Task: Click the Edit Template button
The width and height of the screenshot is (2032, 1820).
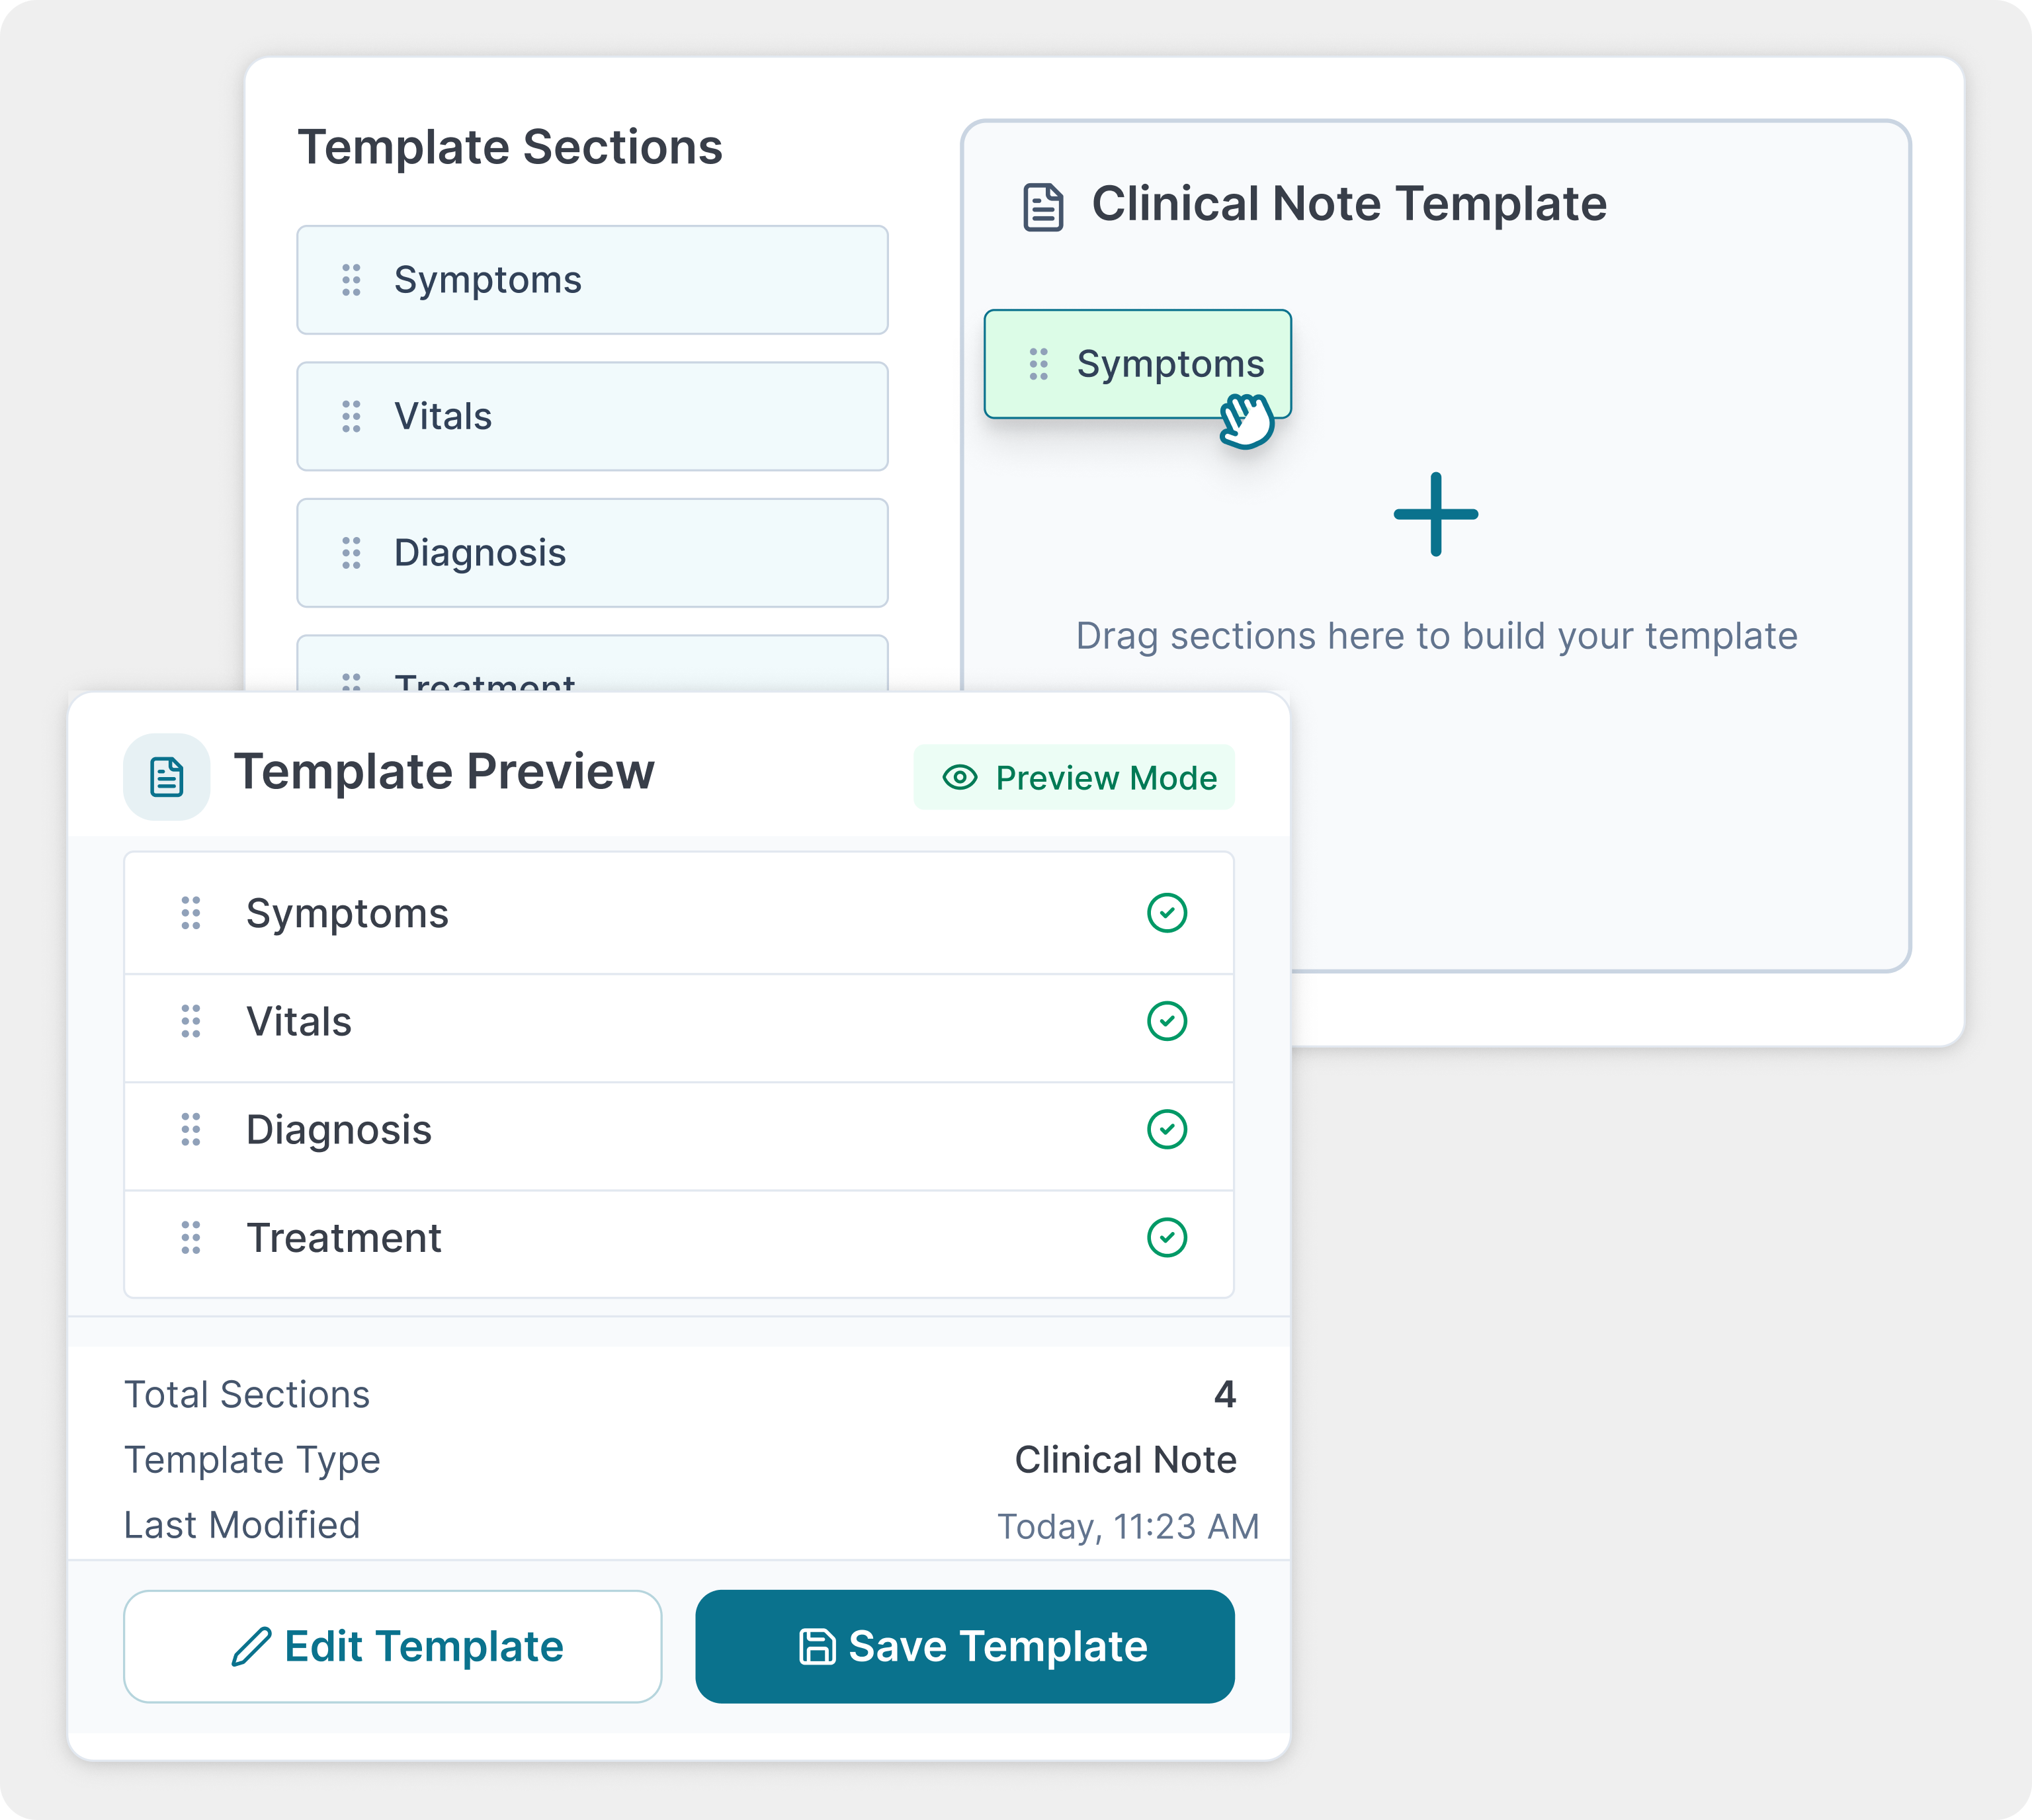Action: tap(392, 1646)
